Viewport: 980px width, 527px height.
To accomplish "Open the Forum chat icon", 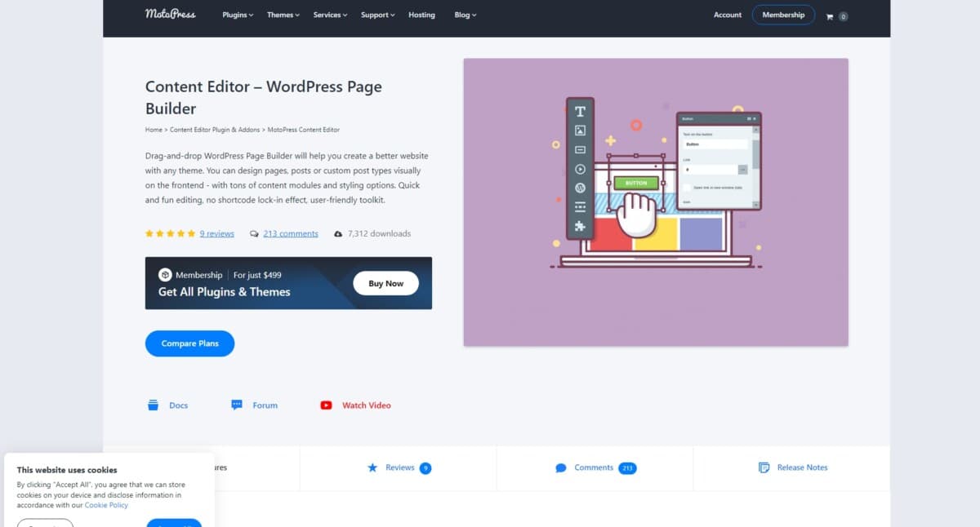I will (237, 405).
